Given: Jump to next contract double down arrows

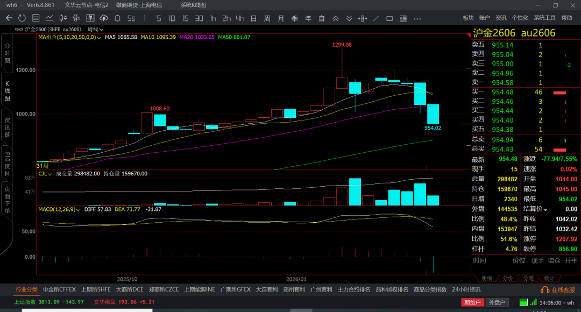Looking at the screenshot, I should point(349,18).
